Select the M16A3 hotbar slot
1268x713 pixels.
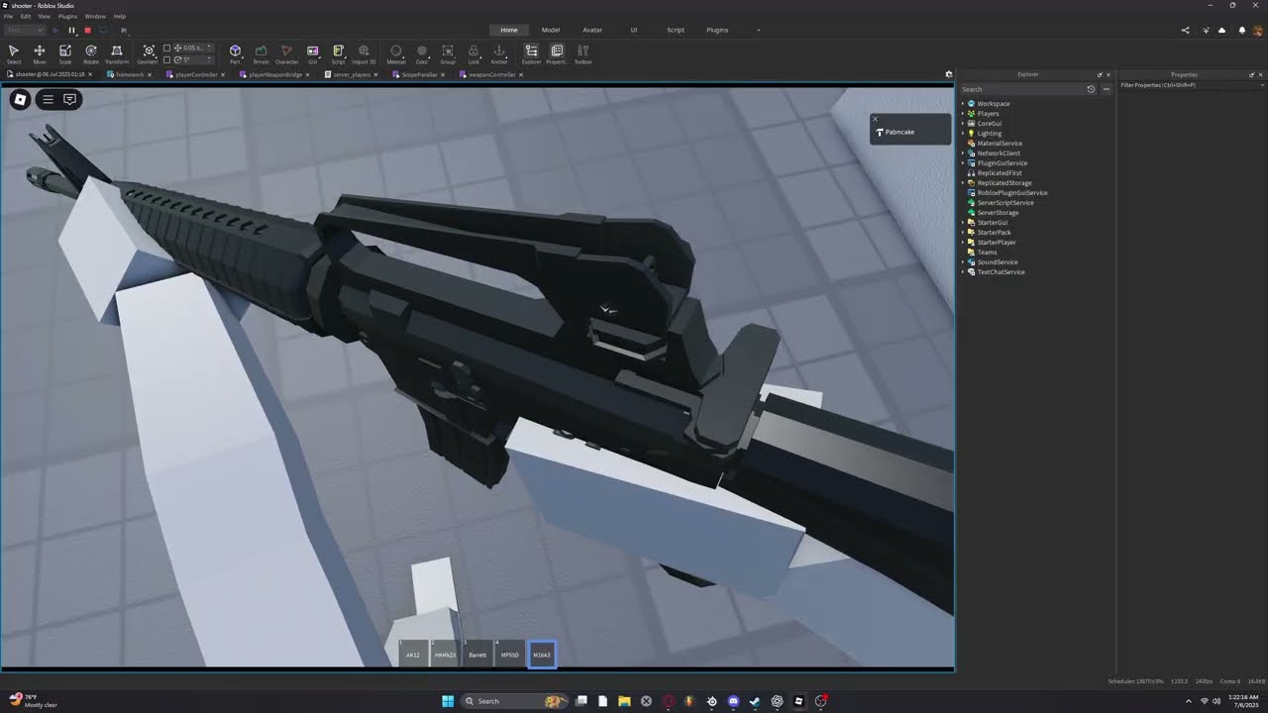(542, 654)
